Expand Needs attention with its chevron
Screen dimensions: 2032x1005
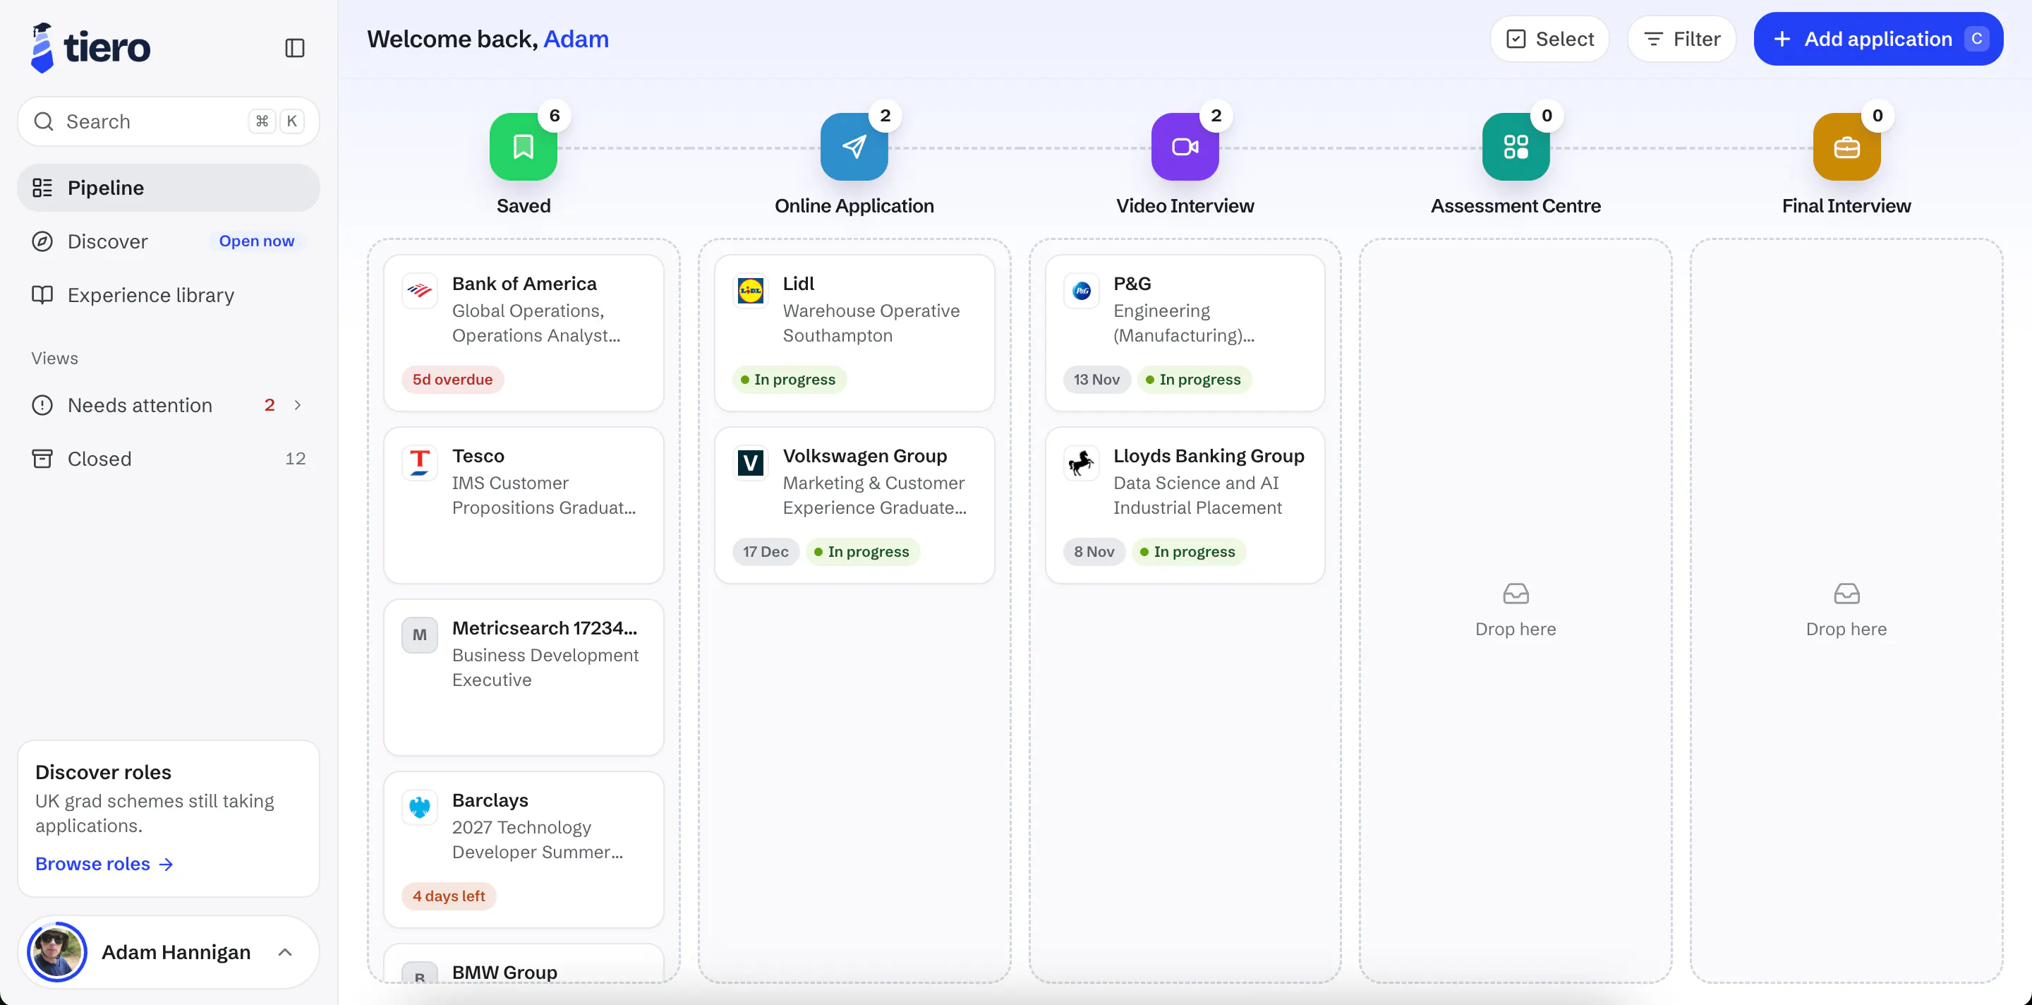pyautogui.click(x=297, y=404)
